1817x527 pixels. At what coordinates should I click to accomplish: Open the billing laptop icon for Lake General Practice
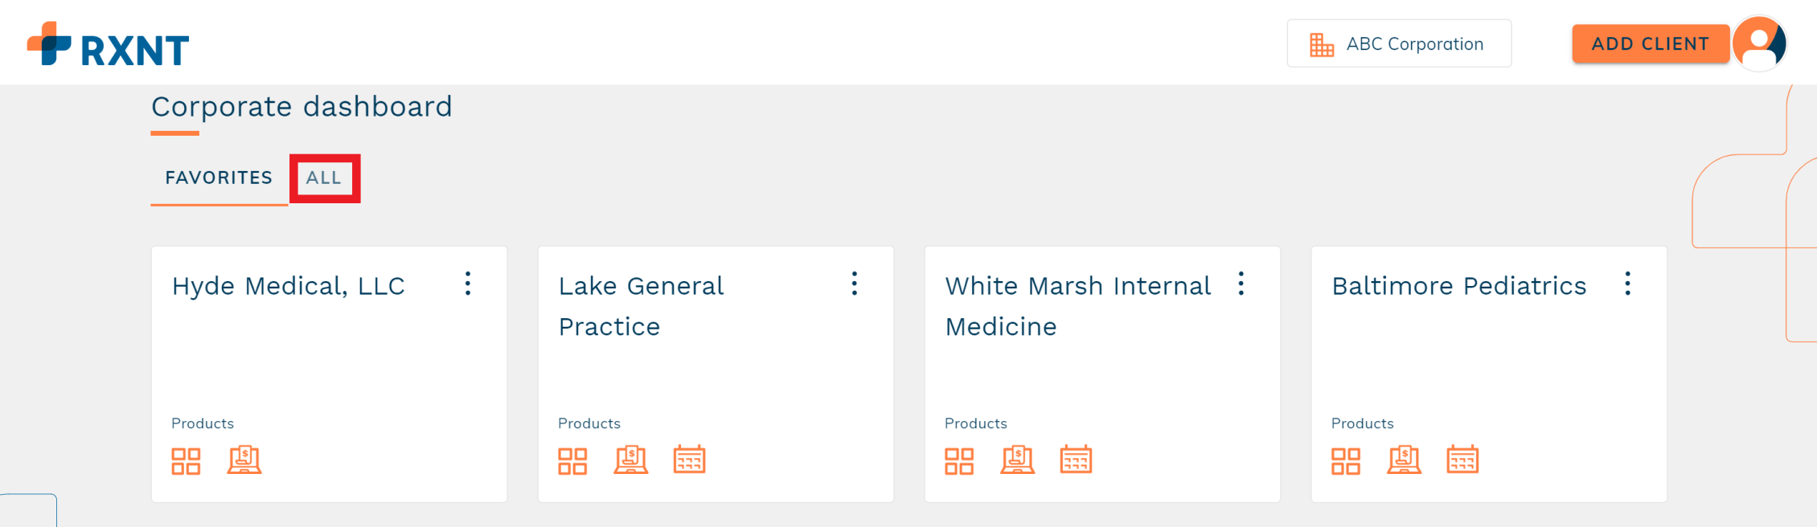[631, 460]
